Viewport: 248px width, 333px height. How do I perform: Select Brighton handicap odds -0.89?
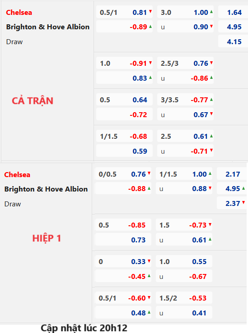pos(138,27)
